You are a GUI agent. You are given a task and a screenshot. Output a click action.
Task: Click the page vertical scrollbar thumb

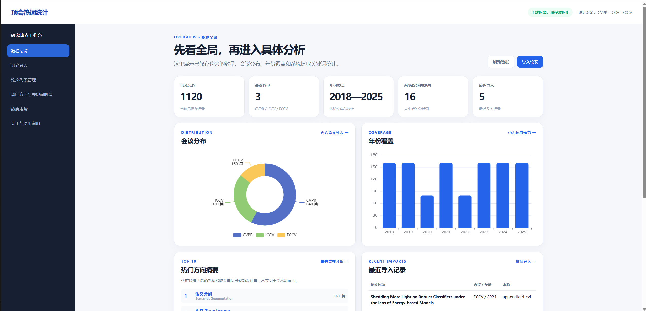point(644,102)
